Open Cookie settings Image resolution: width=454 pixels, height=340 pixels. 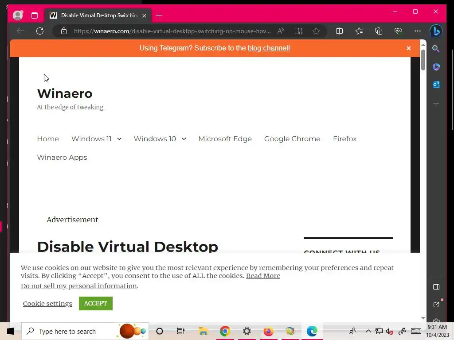point(47,304)
